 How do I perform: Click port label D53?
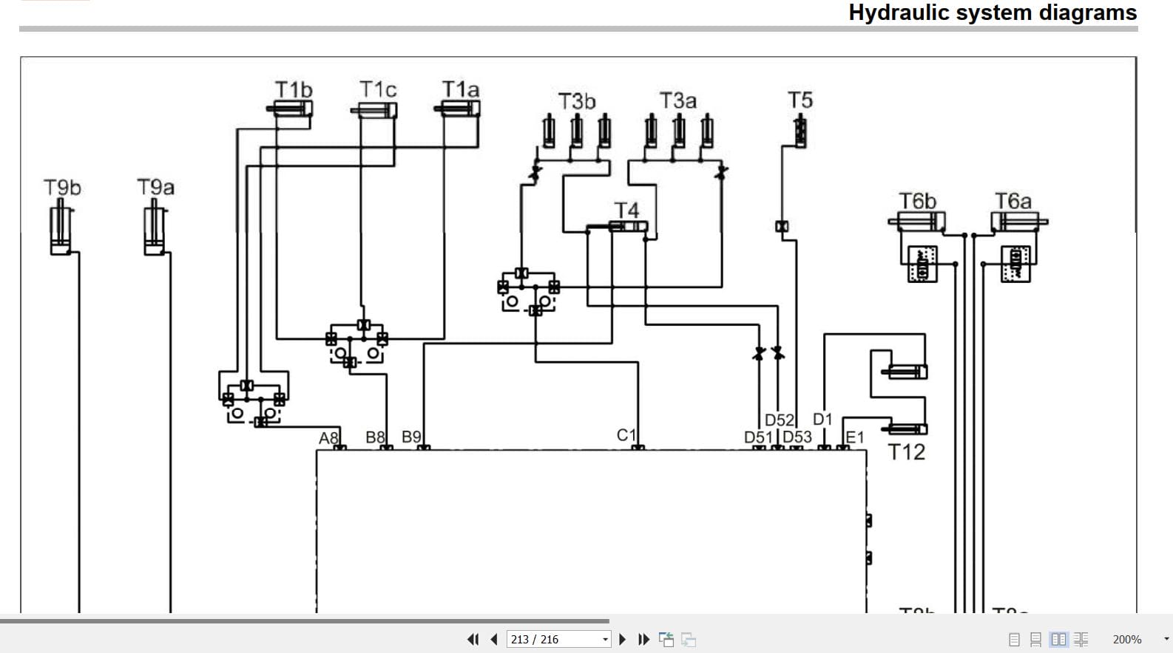(797, 437)
